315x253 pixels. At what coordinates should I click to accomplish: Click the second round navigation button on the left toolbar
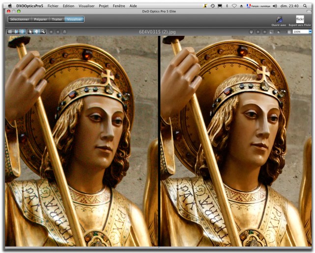coord(58,32)
